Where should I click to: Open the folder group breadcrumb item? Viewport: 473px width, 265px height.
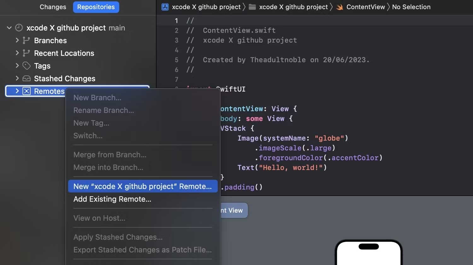293,7
